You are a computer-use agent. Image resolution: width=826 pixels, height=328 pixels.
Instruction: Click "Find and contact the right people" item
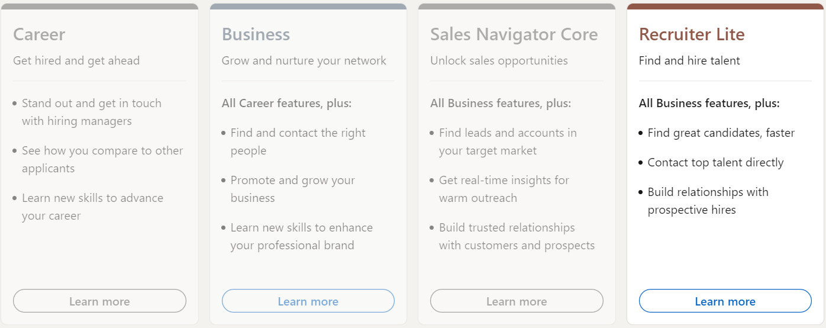298,142
